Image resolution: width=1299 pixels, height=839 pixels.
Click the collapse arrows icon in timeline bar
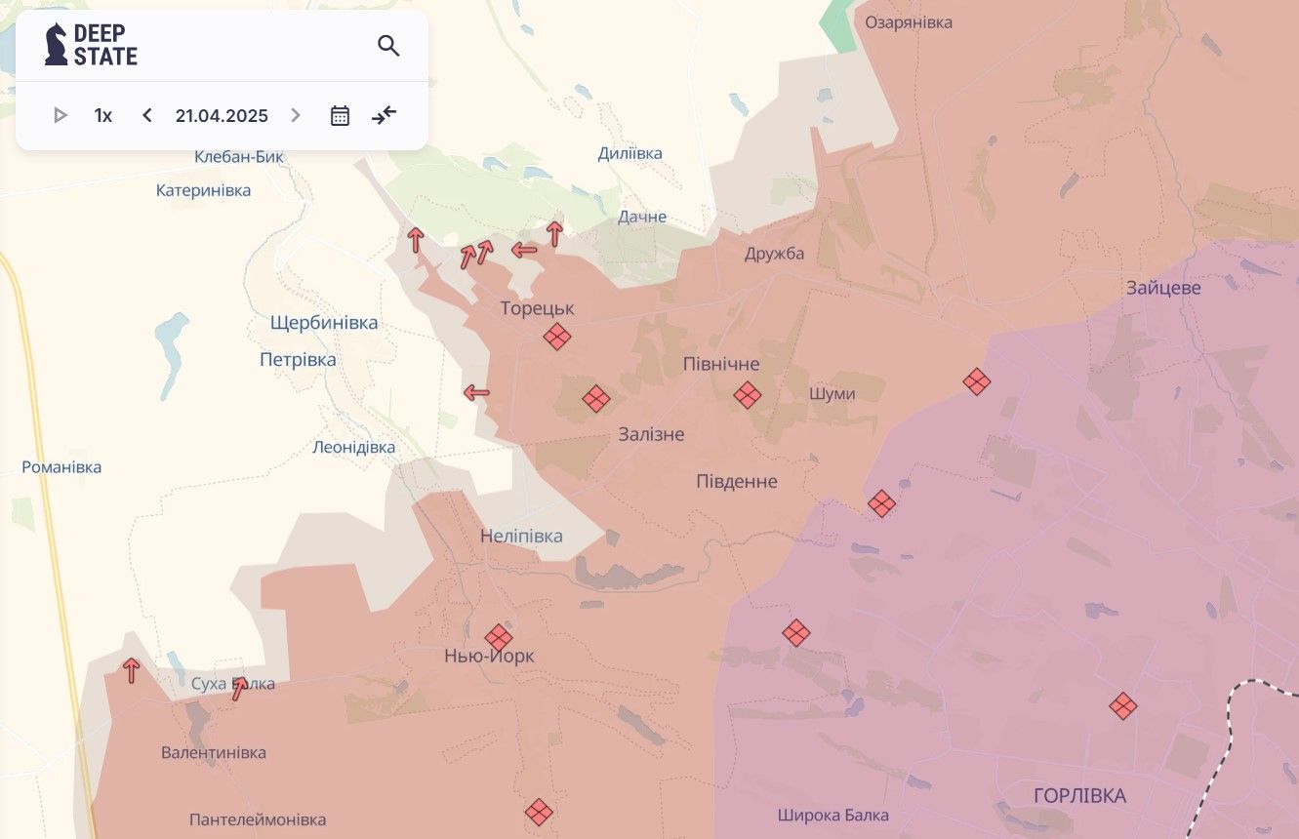[385, 116]
